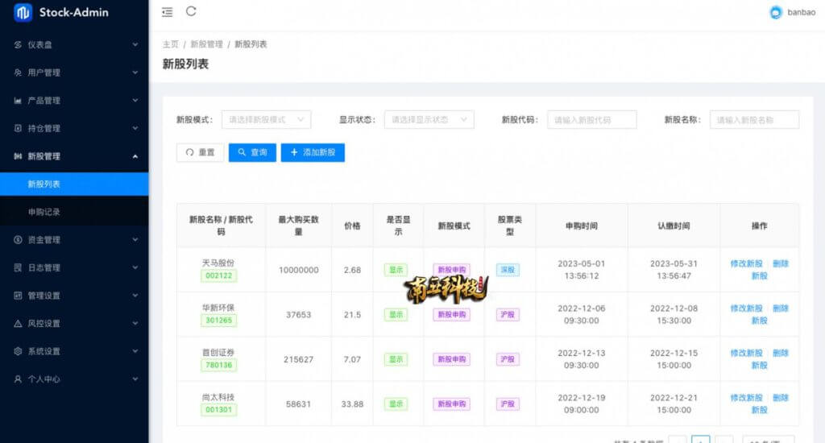
Task: Click the 添加新股 button
Action: 313,152
